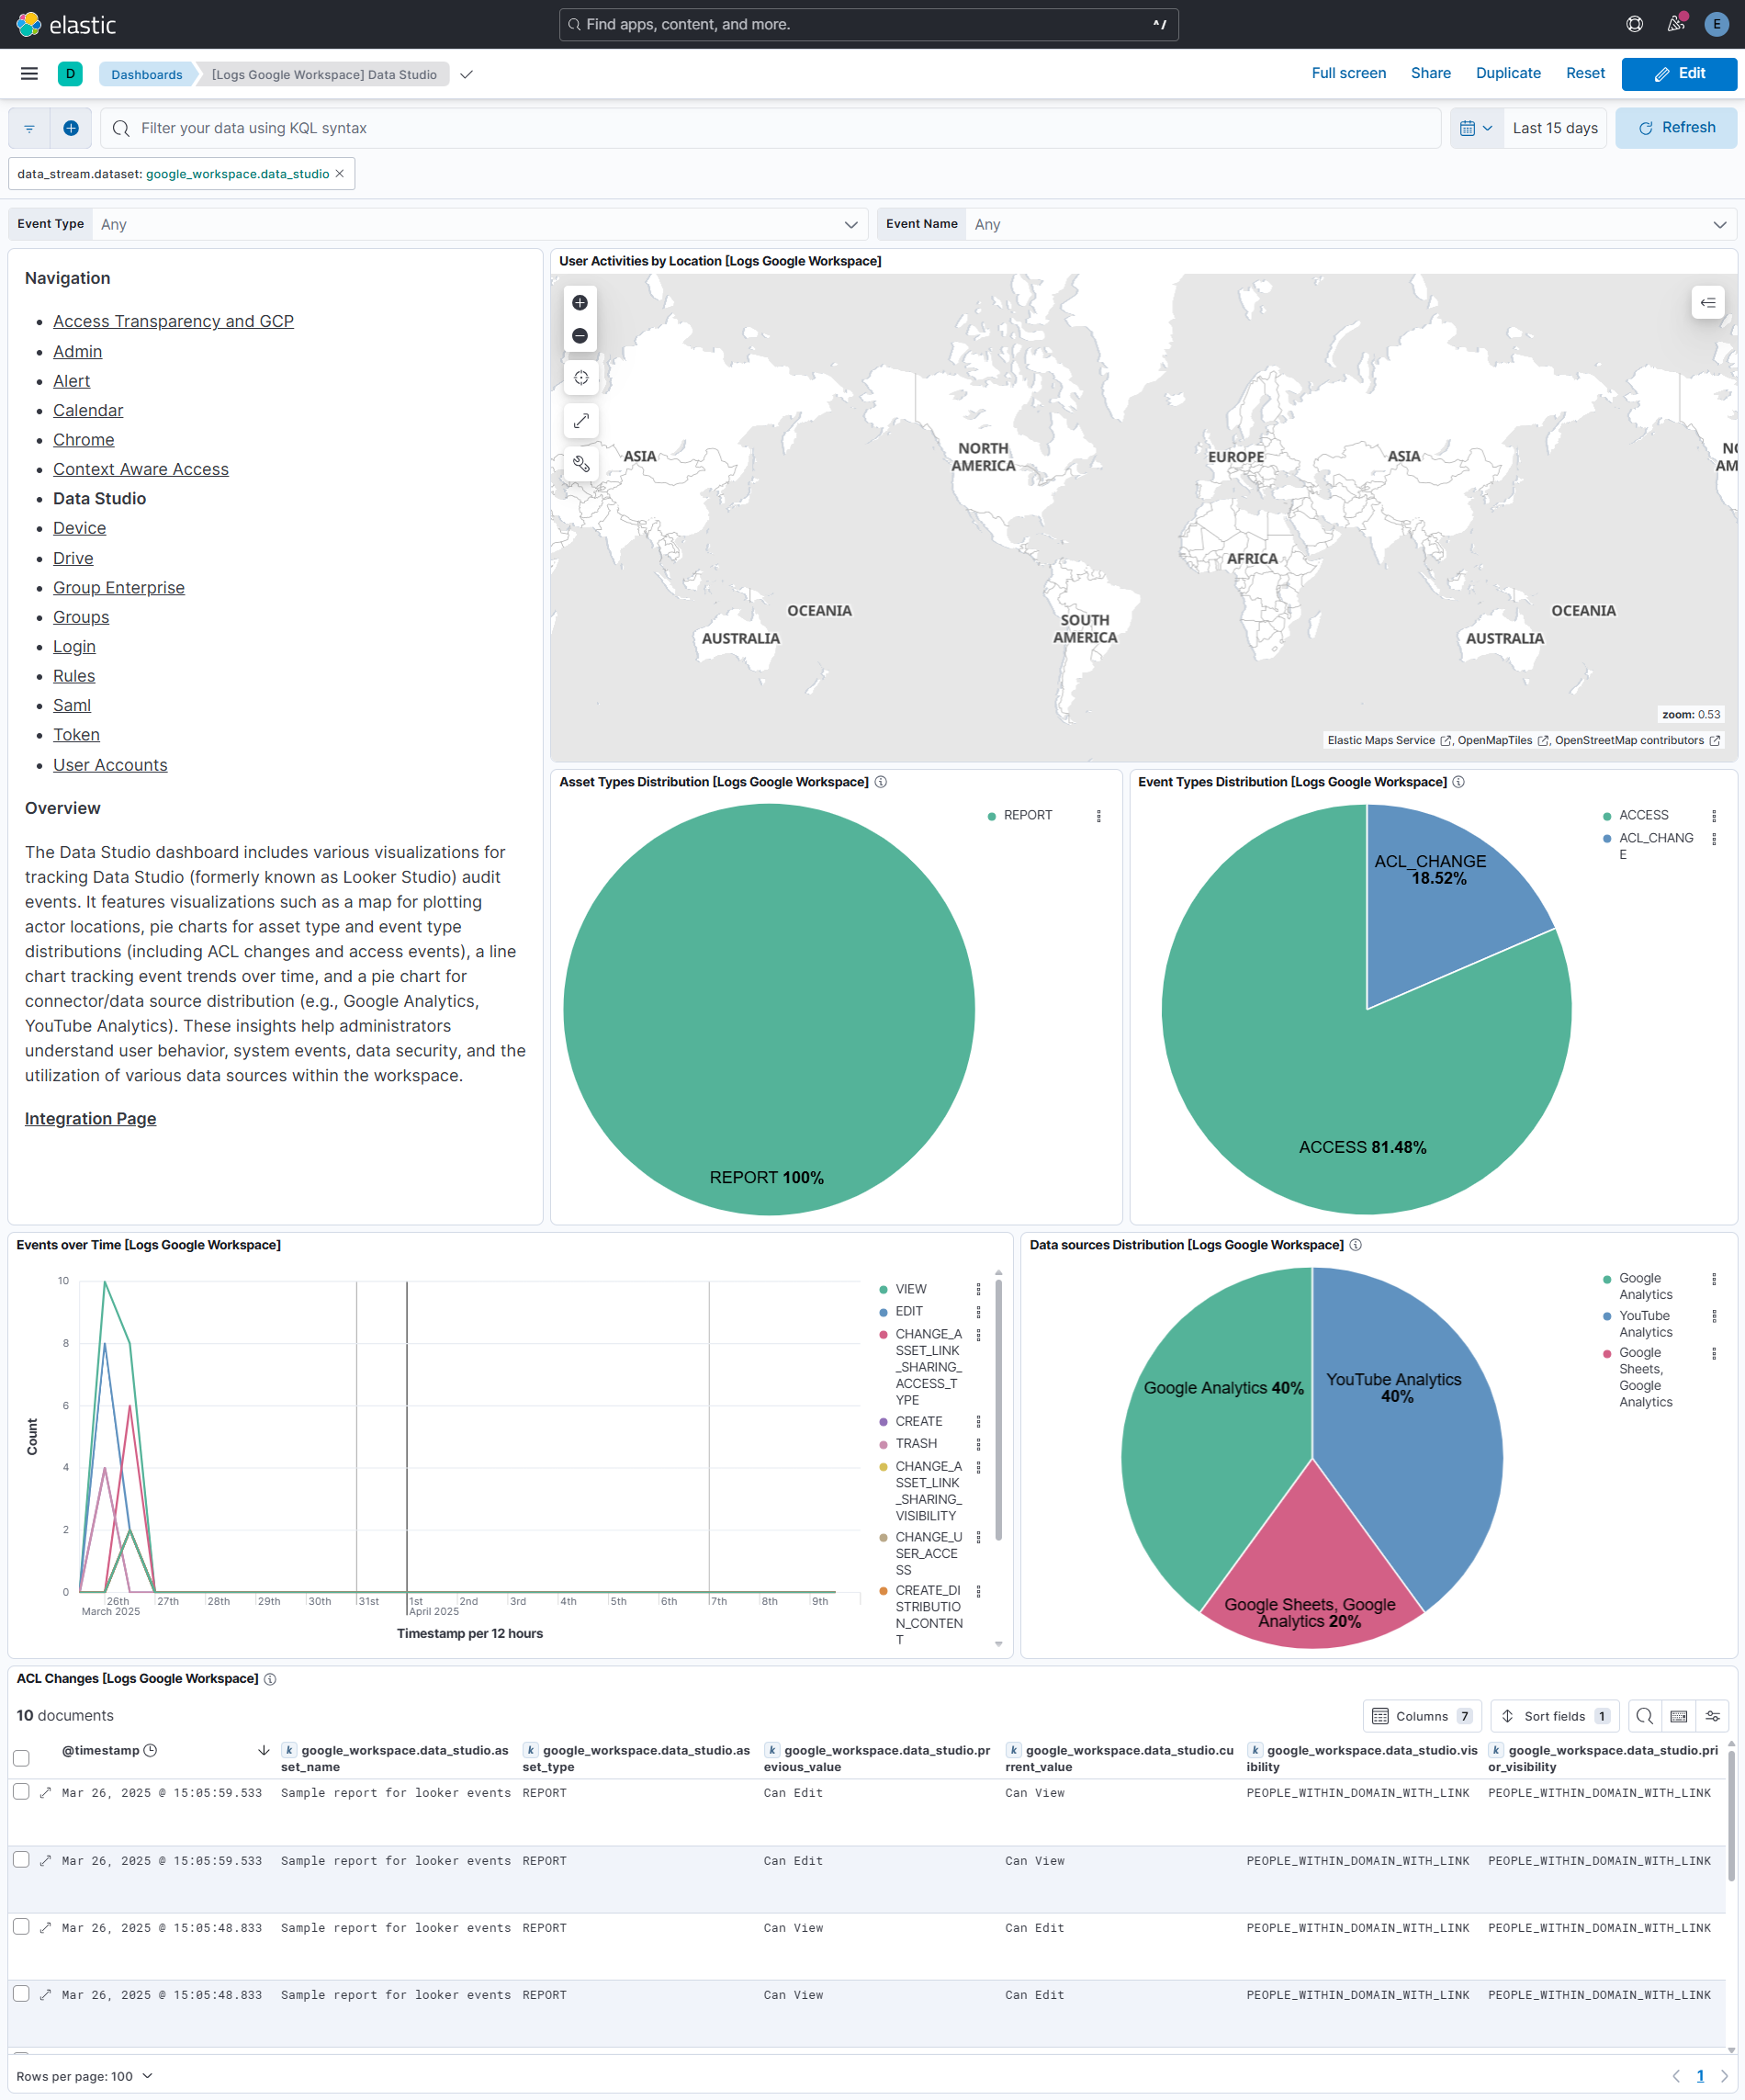Open keyboard shortcuts icon in ACL table
The image size is (1745, 2100).
pos(1679,1715)
